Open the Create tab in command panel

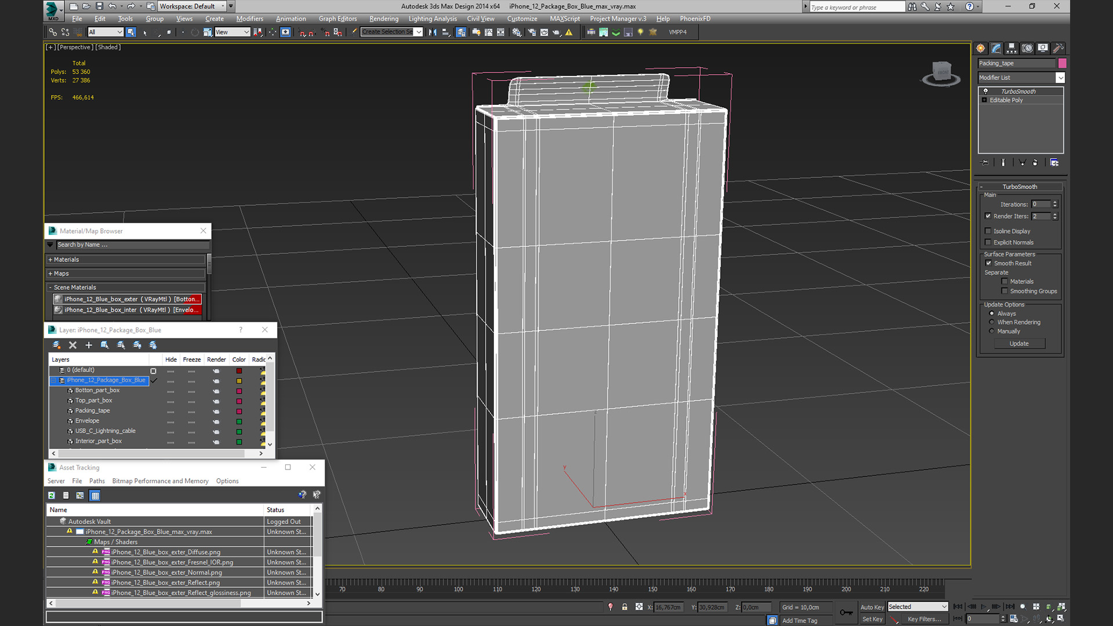980,48
